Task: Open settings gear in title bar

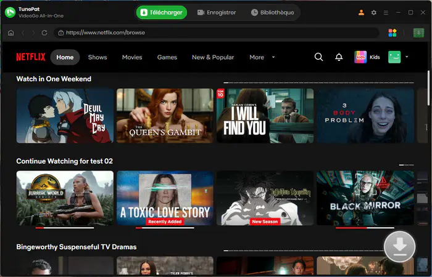Action: pos(374,13)
